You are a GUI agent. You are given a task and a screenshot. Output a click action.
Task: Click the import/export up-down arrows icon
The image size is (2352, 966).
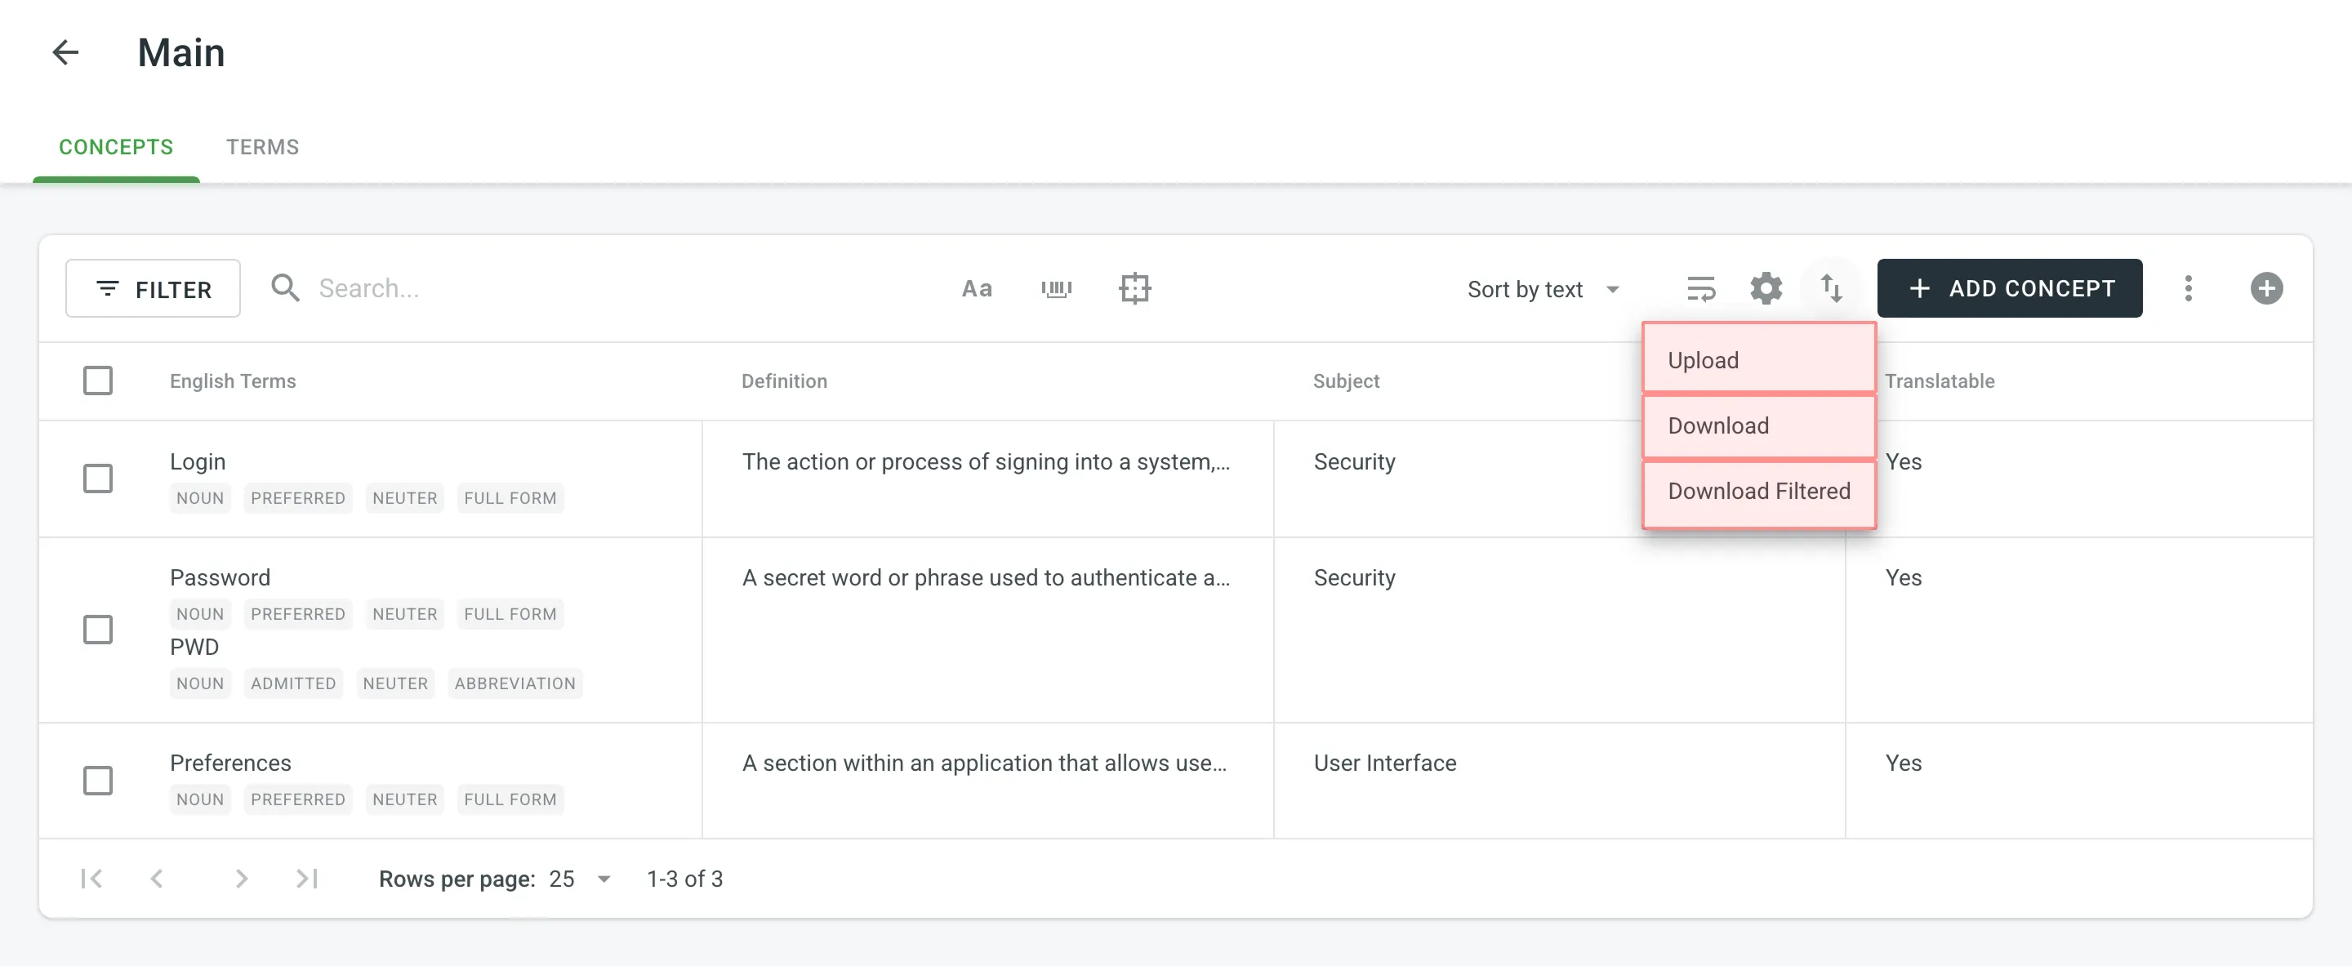pos(1832,288)
